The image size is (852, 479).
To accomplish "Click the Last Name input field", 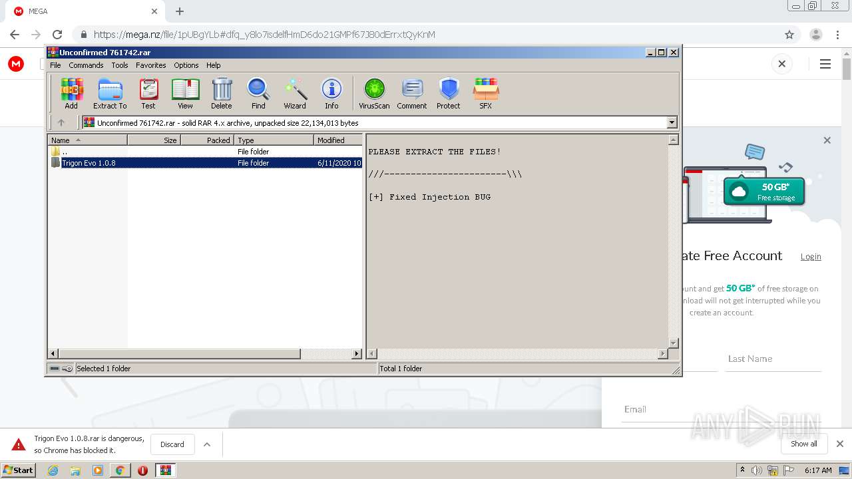I will pos(773,359).
